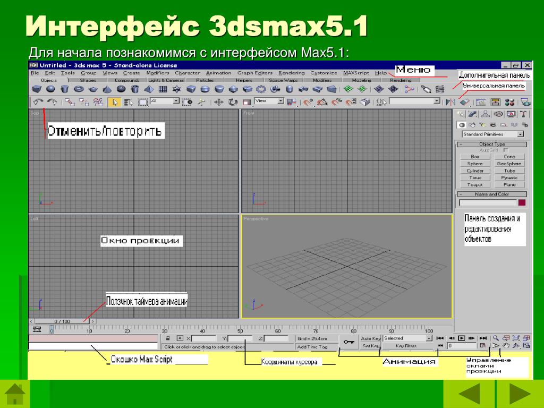The width and height of the screenshot is (544, 408).
Task: Open the named selection sets dropdown
Action: [x=414, y=101]
